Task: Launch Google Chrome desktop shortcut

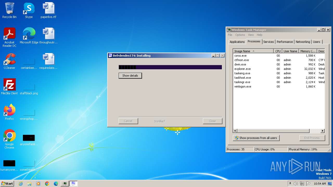Action: coord(9,139)
